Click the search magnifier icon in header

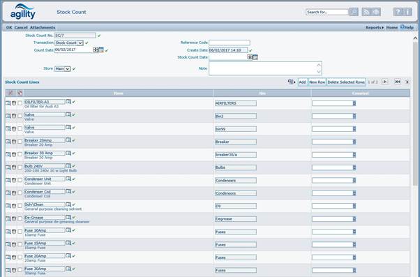click(x=354, y=12)
